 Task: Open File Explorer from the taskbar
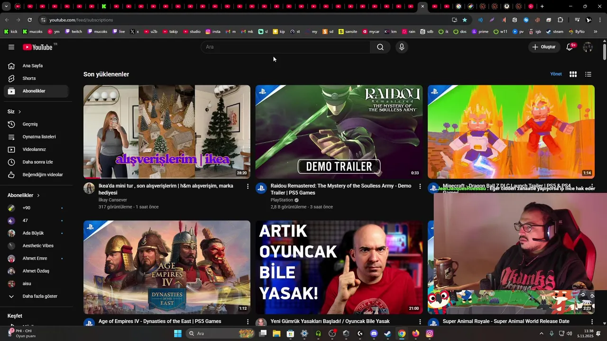[x=276, y=333]
